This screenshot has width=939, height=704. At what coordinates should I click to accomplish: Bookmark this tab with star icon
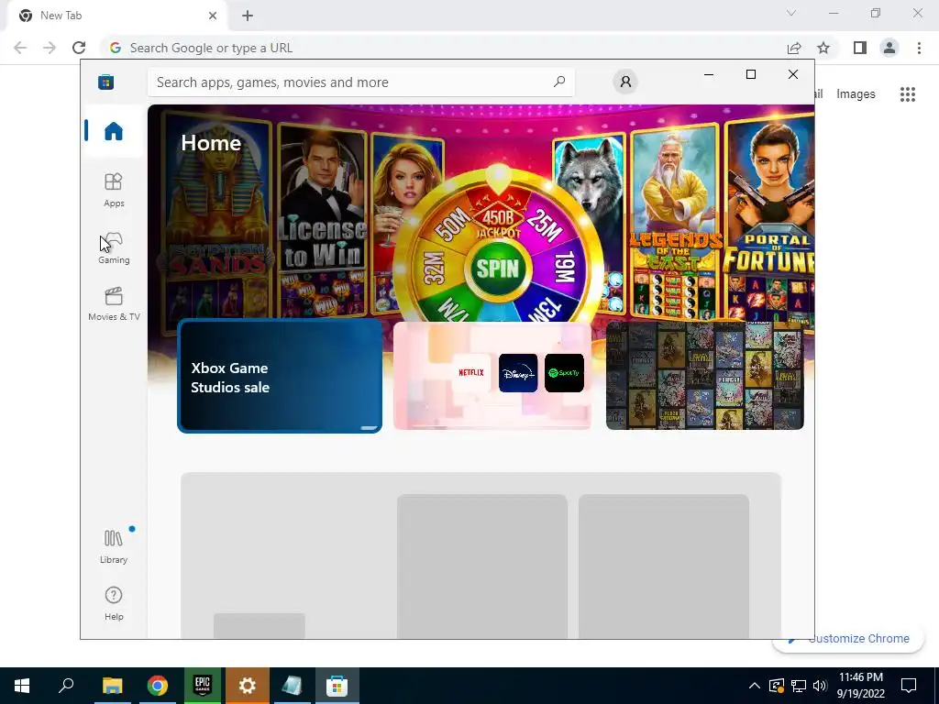coord(823,48)
